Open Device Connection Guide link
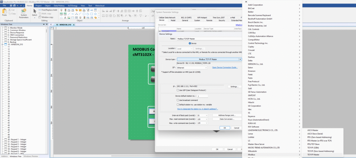 pyautogui.click(x=225, y=68)
